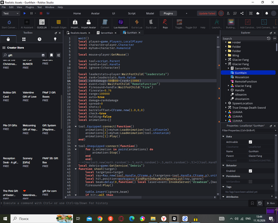
Task: Expand the True Omega Death Sword item
Action: click(x=226, y=108)
